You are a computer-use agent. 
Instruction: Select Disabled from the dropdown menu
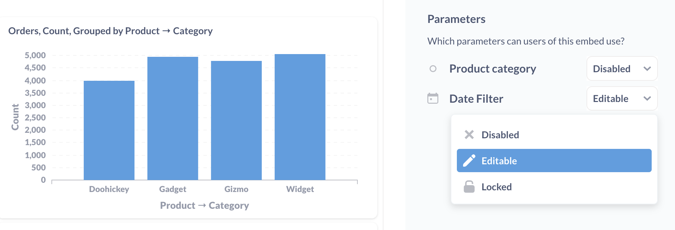coord(554,135)
